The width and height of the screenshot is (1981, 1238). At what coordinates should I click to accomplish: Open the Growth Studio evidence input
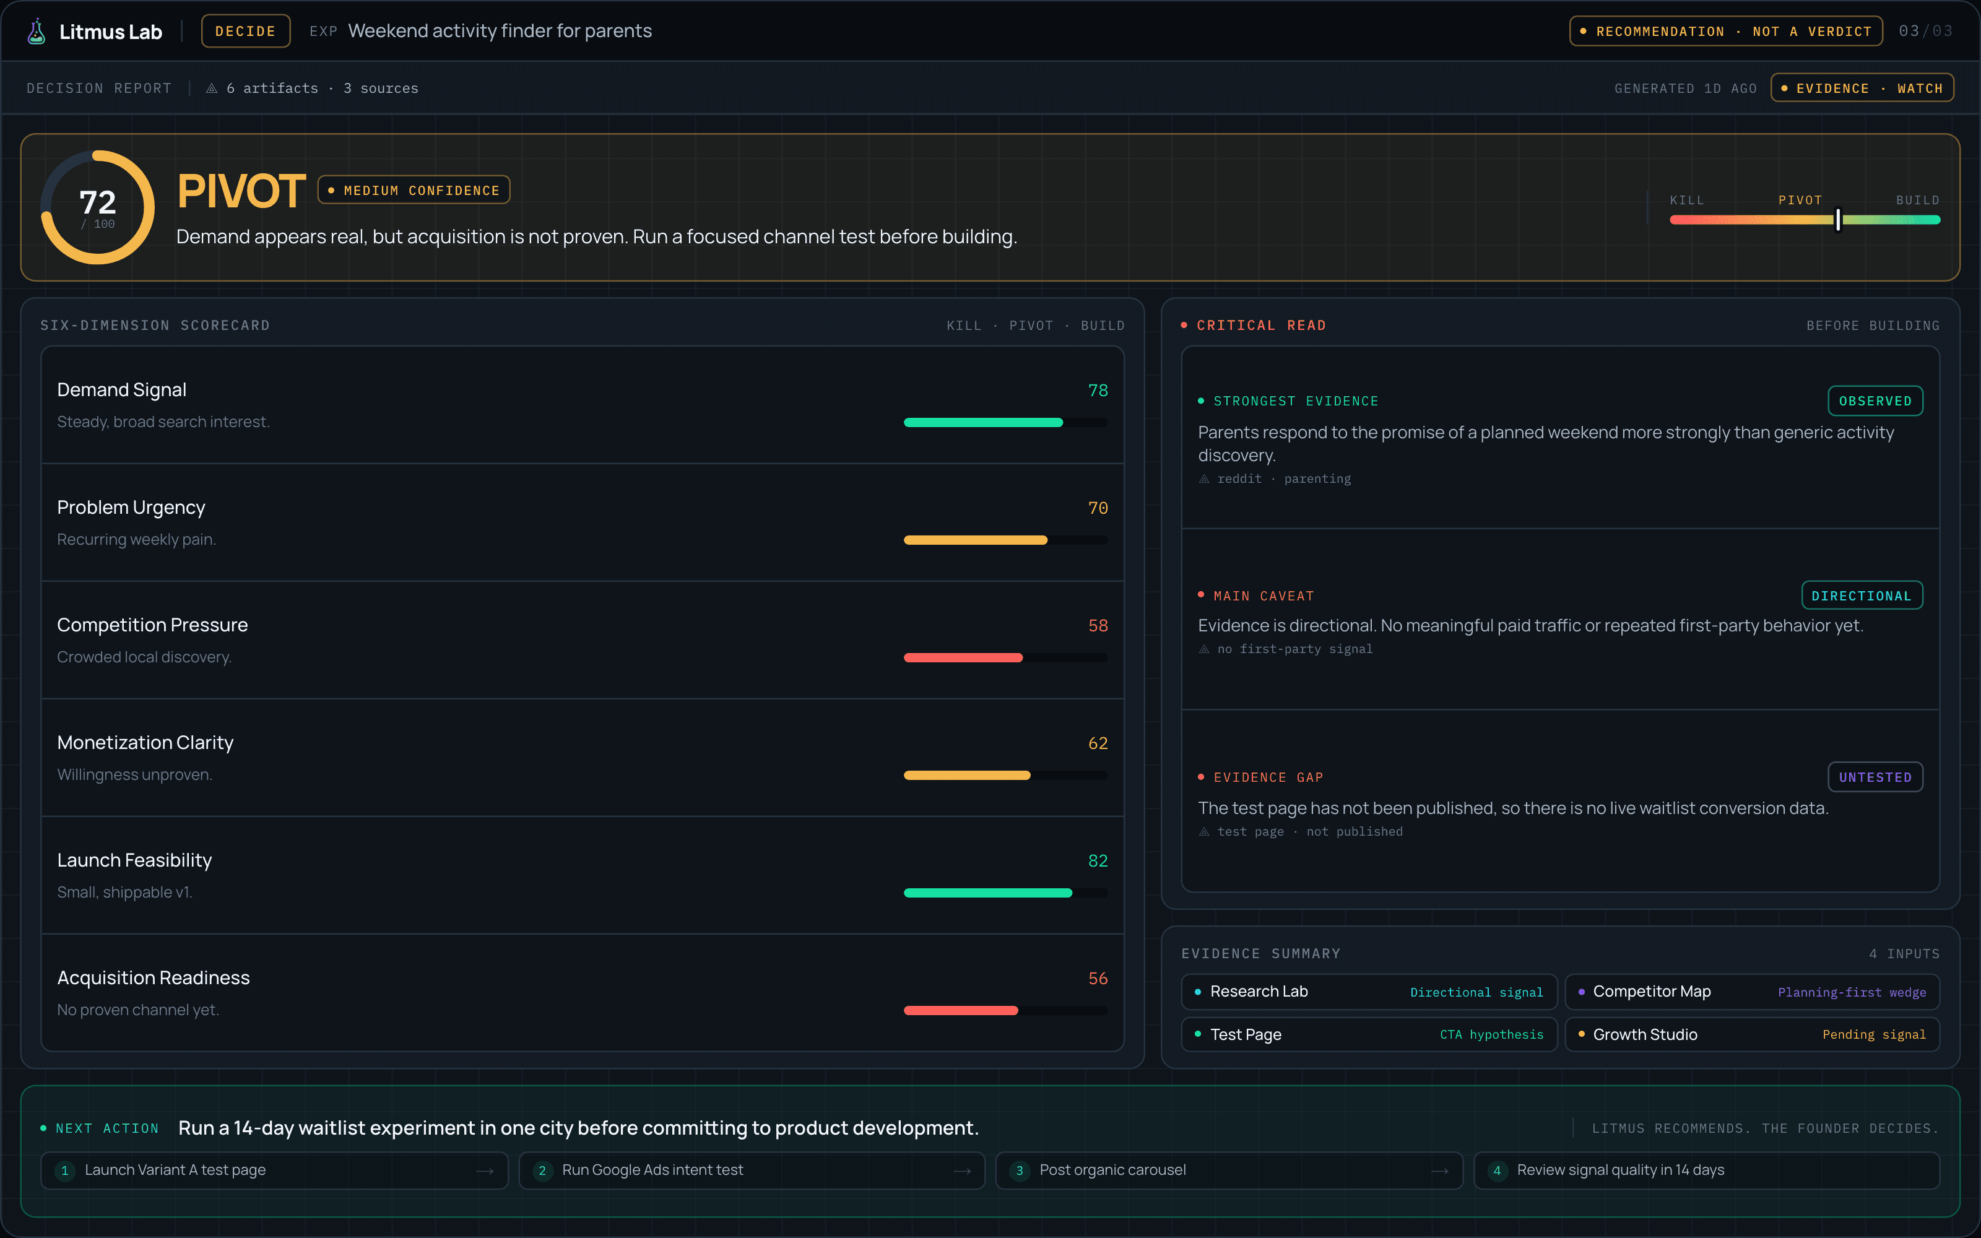(x=1752, y=1034)
